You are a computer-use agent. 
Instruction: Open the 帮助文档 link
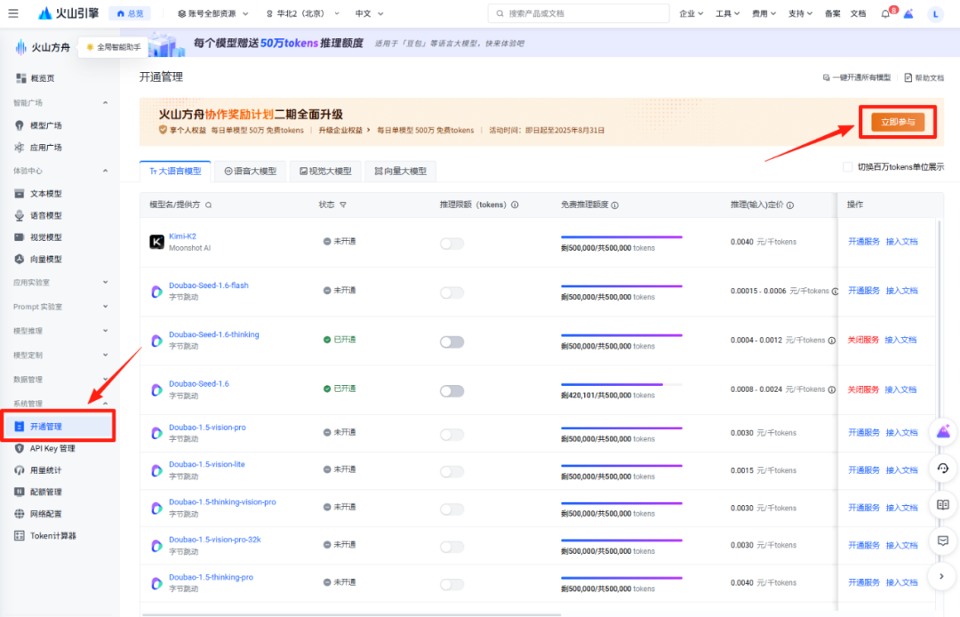tap(924, 77)
